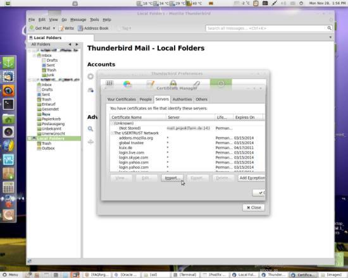348x278 pixels.
Task: Switch to the Others tab
Action: tap(201, 99)
